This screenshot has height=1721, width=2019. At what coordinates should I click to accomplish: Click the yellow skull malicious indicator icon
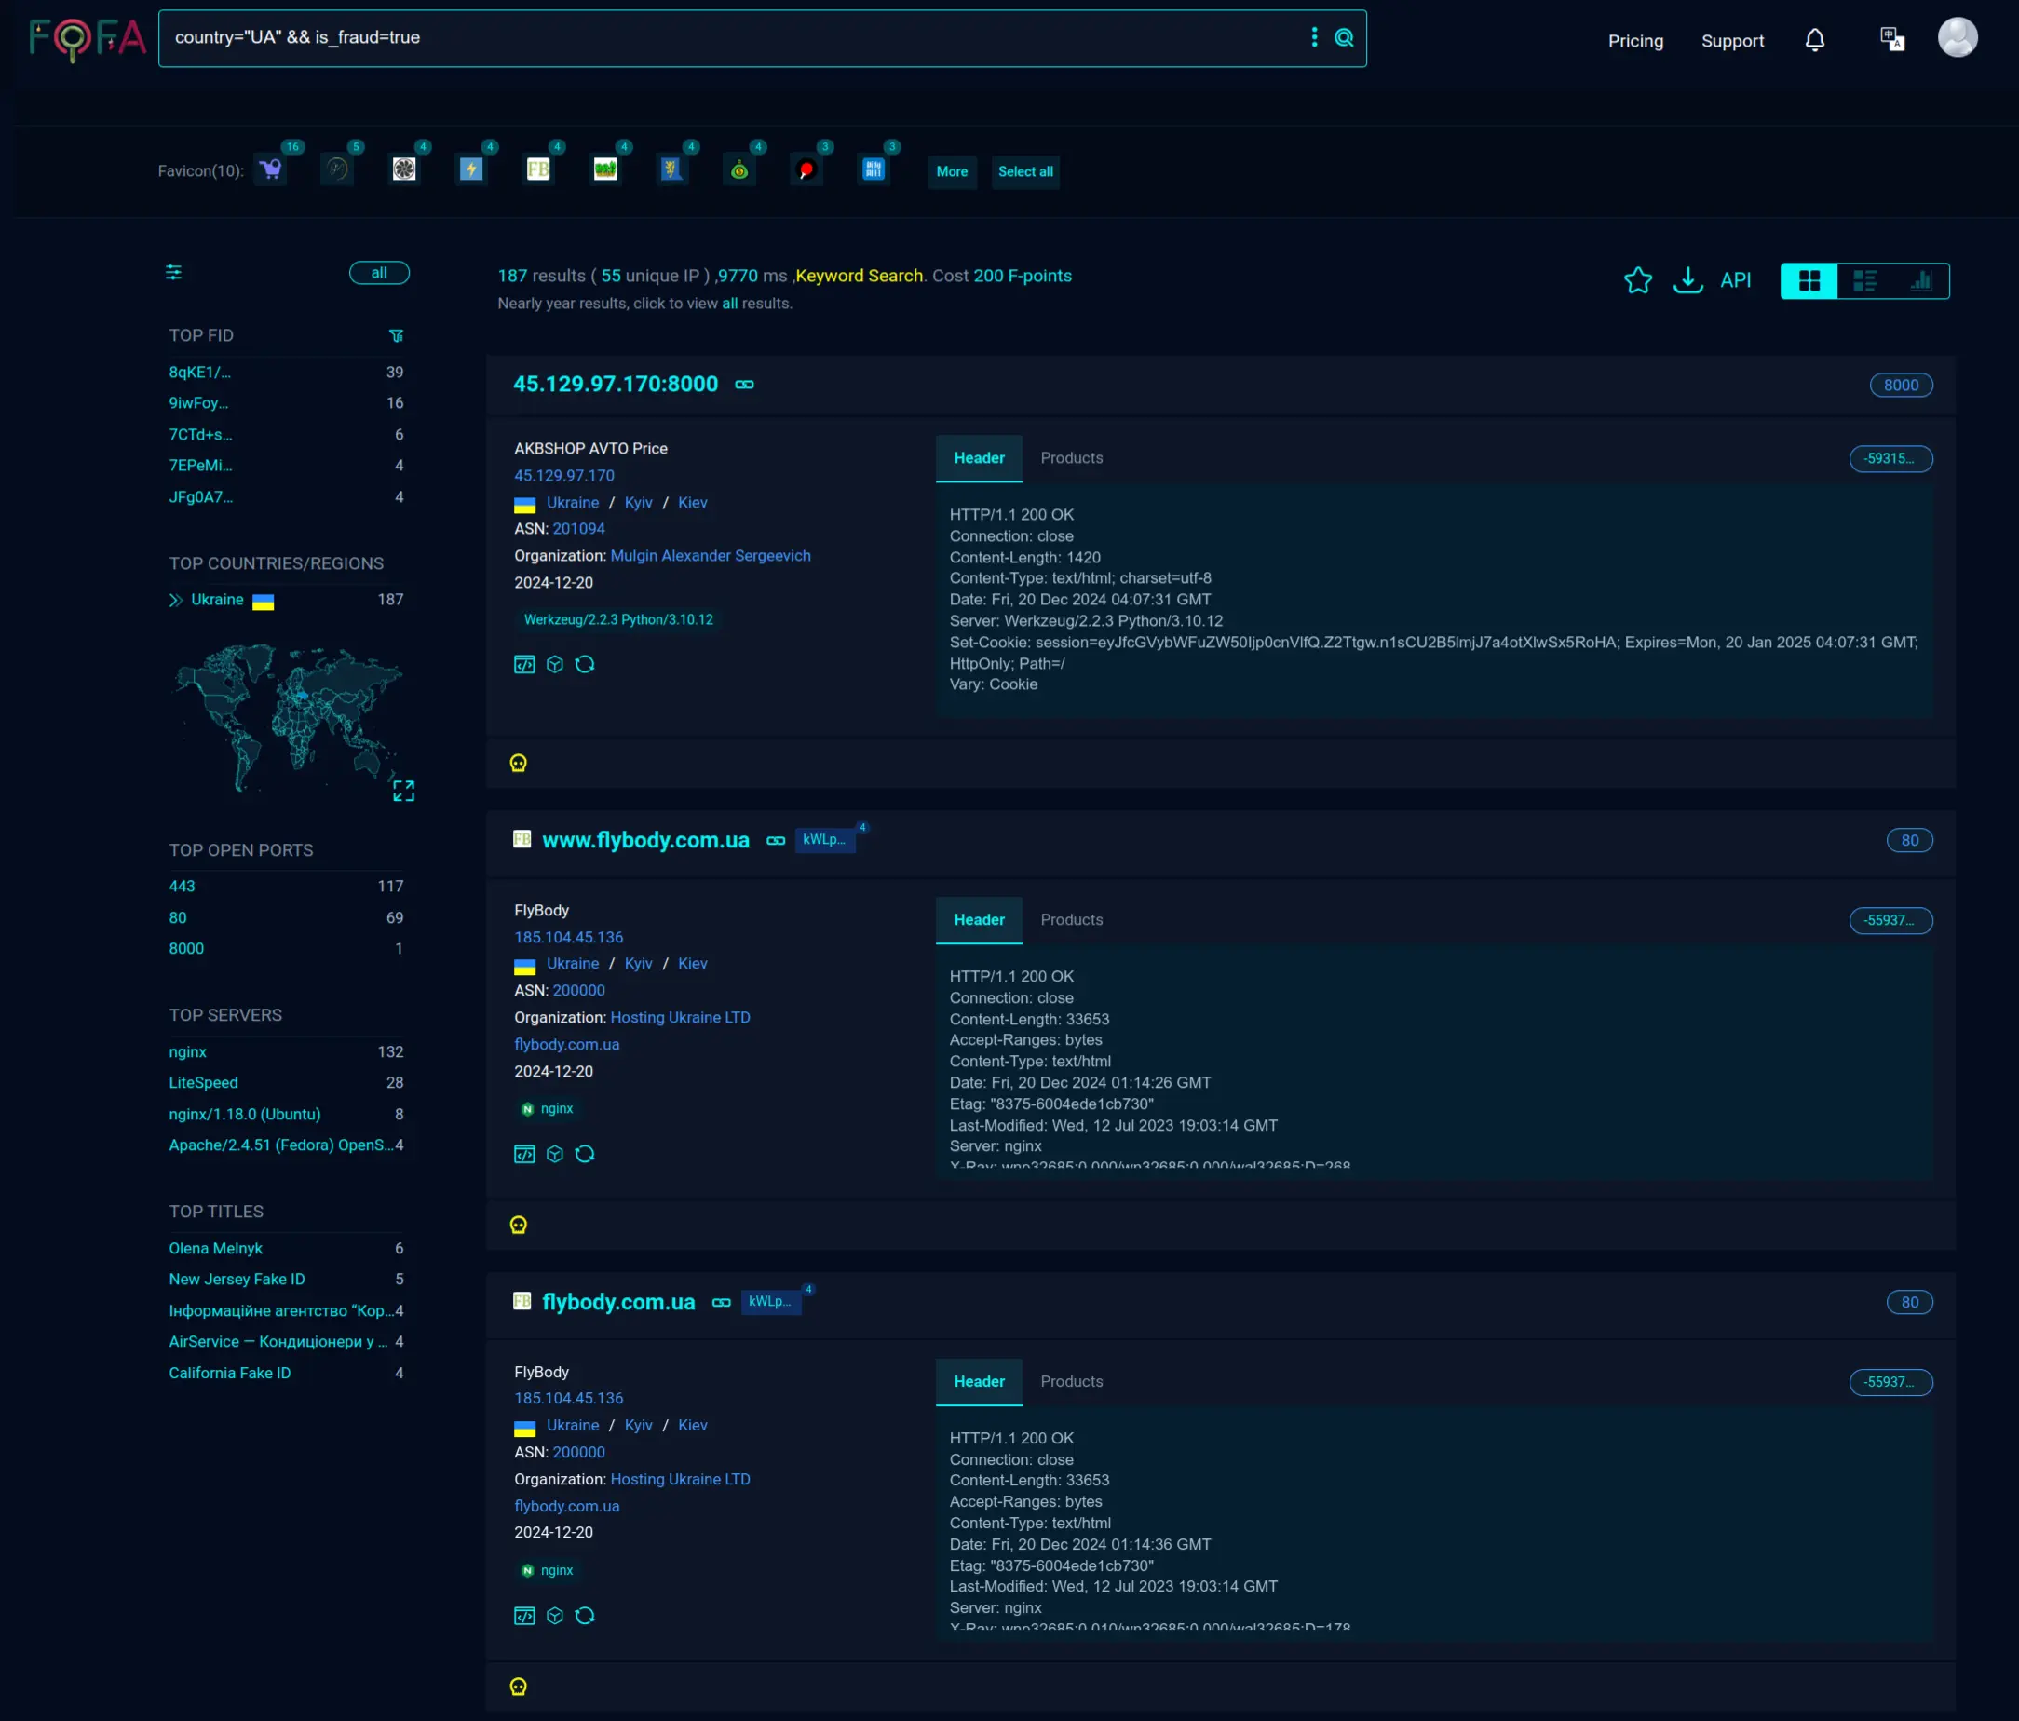click(x=518, y=763)
